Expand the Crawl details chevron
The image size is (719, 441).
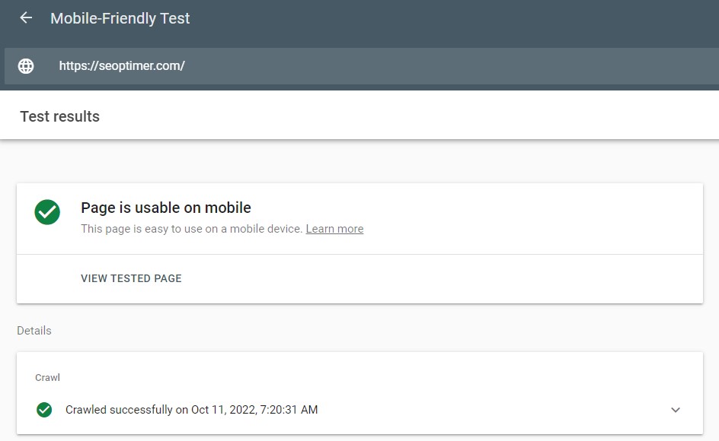click(x=676, y=410)
